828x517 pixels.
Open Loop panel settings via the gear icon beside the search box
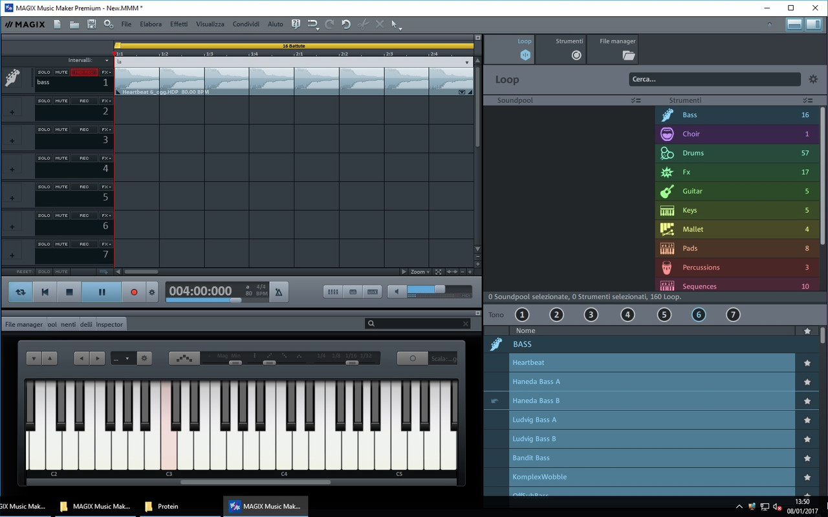coord(813,79)
